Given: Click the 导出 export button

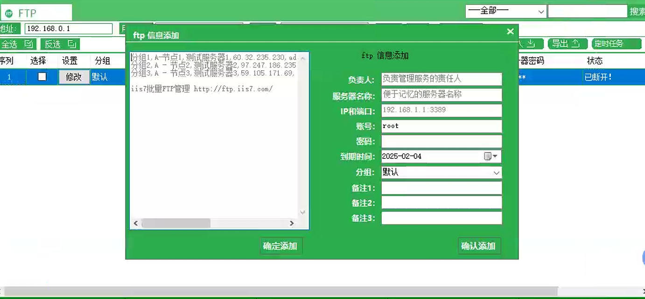Looking at the screenshot, I should pyautogui.click(x=567, y=44).
